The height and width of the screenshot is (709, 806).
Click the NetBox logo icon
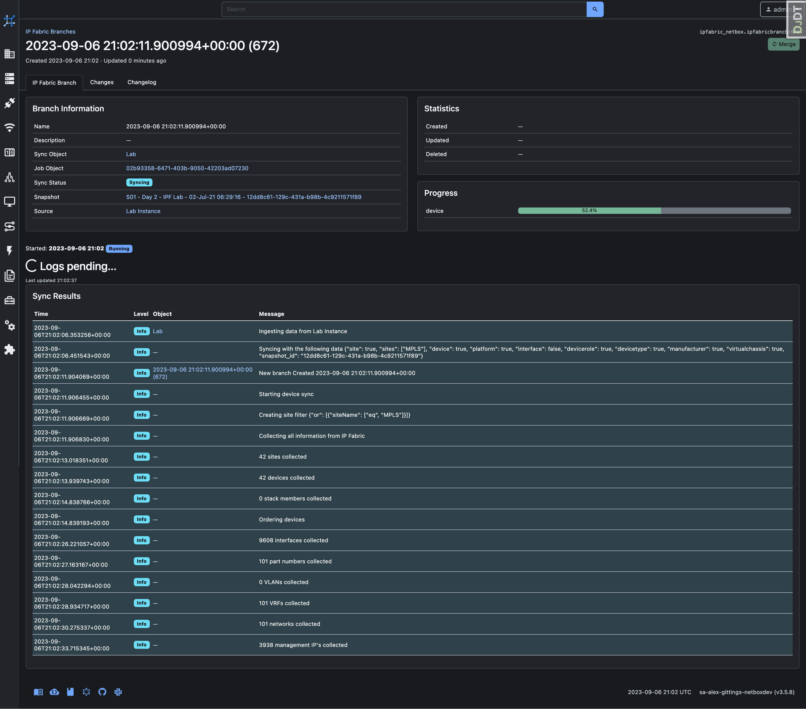[10, 21]
